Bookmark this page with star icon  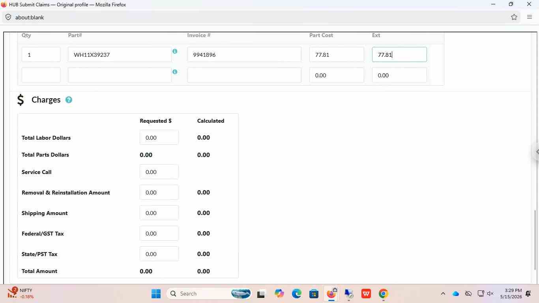tap(514, 17)
